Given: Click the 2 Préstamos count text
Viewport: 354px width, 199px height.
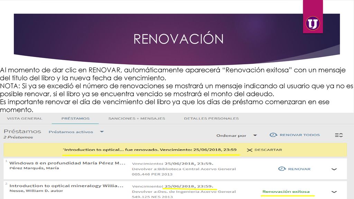Looking at the screenshot, I should pos(18,137).
